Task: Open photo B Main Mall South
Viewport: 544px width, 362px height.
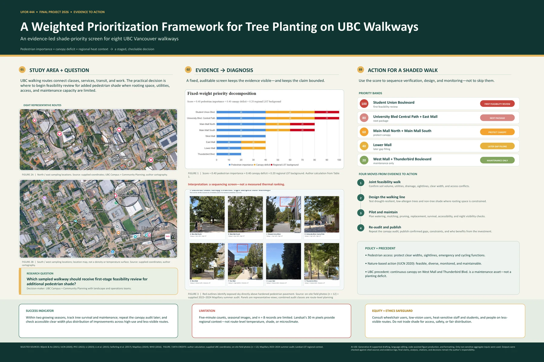Action: pyautogui.click(x=245, y=214)
